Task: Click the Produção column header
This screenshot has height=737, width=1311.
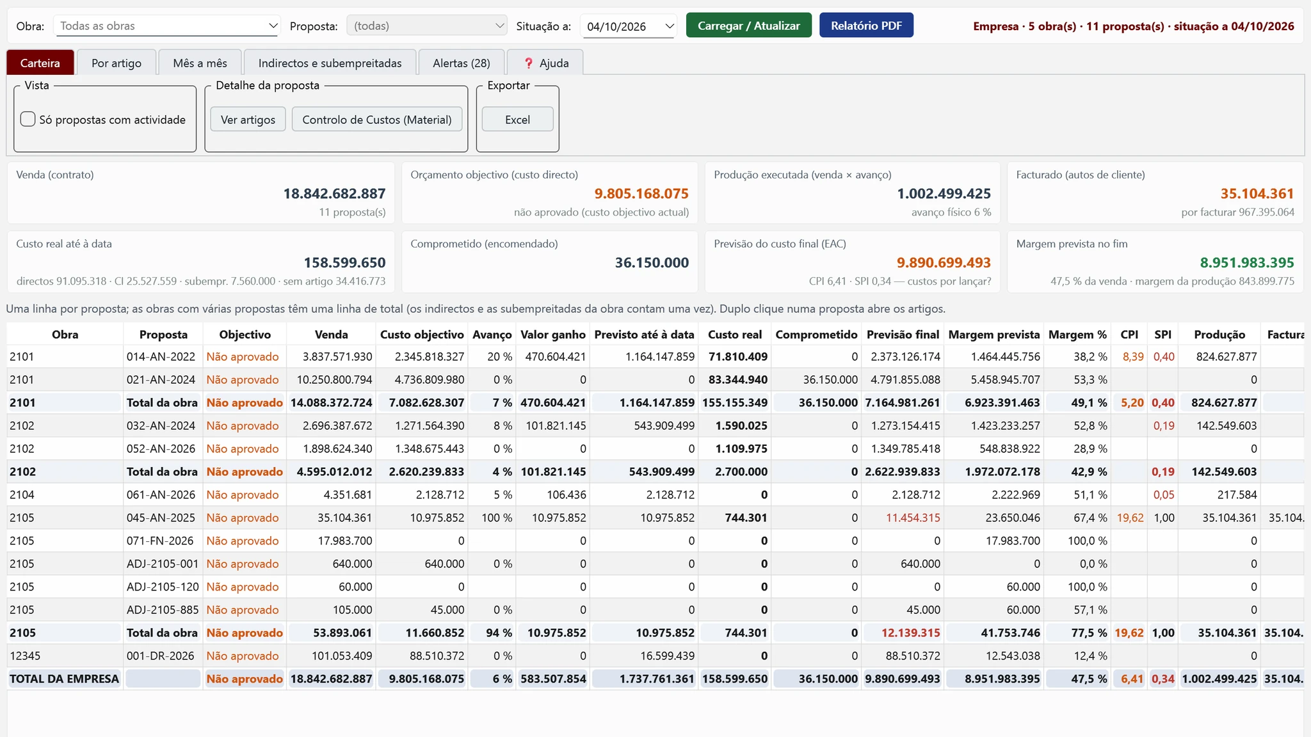Action: (1219, 335)
